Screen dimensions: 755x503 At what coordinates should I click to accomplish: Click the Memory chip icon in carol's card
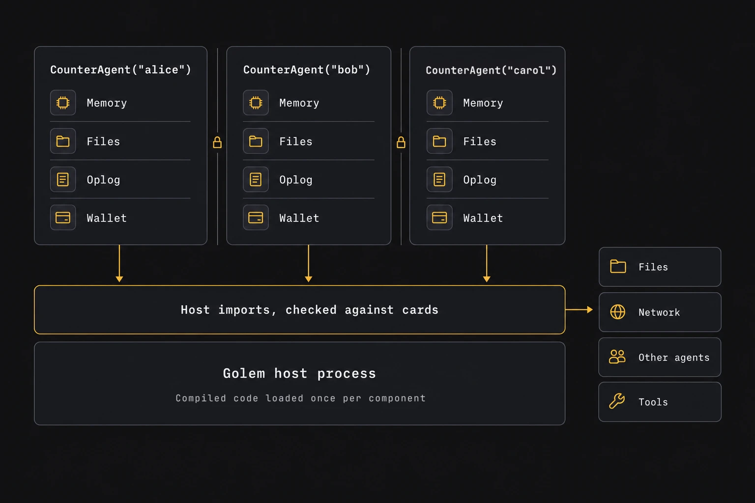click(439, 103)
